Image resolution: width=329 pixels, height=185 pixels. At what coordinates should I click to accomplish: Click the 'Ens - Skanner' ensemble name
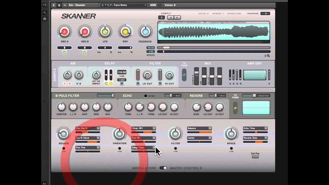(77, 5)
